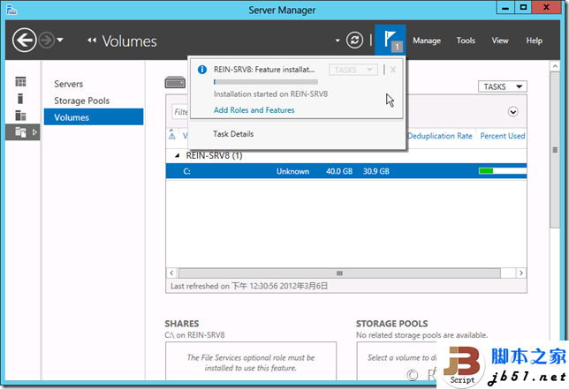Expand the volumes filter options chevron

512,112
